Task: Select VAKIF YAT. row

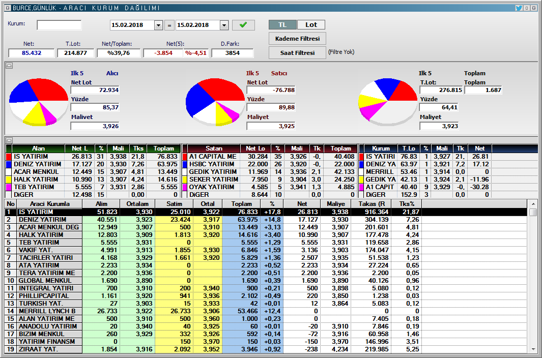Action: click(x=266, y=250)
